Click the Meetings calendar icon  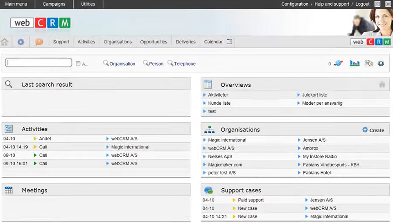9,190
